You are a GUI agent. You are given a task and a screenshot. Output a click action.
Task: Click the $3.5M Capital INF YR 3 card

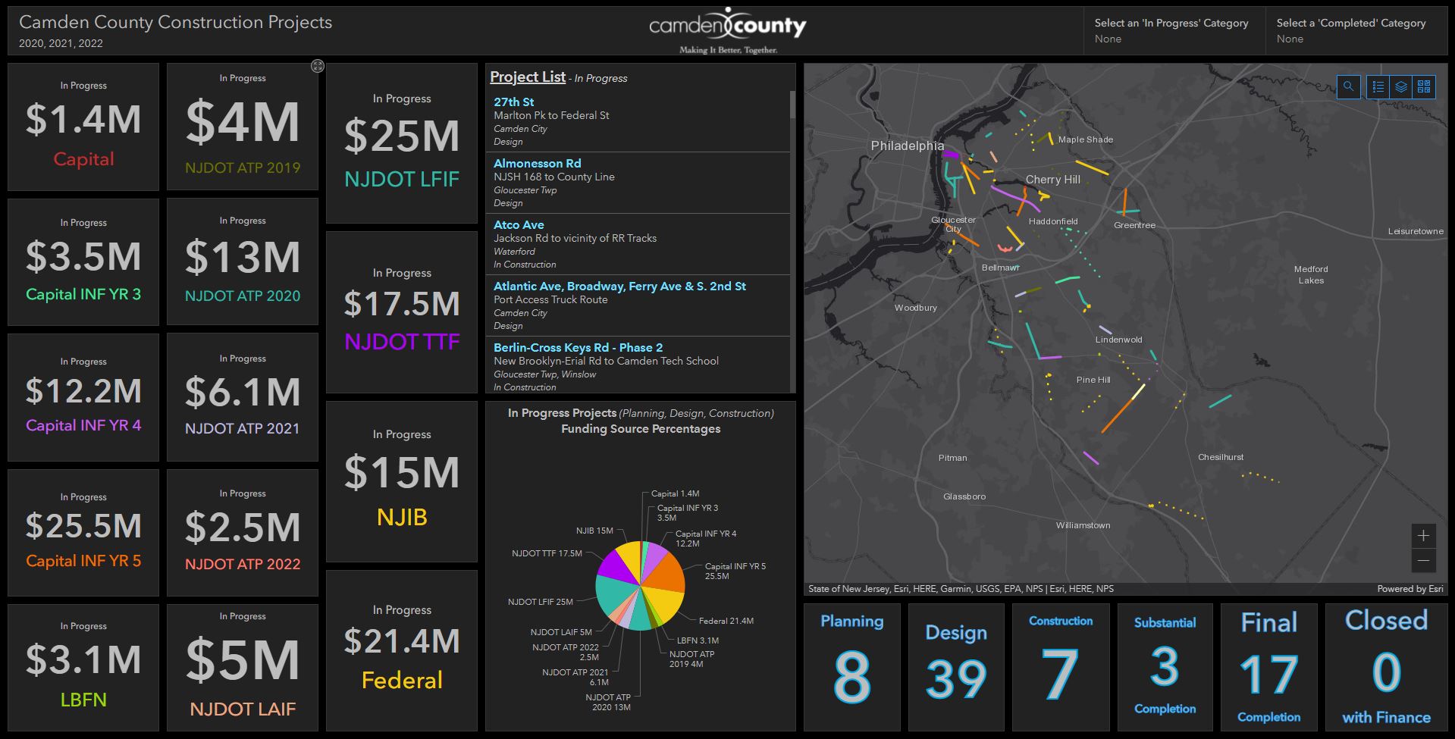83,262
